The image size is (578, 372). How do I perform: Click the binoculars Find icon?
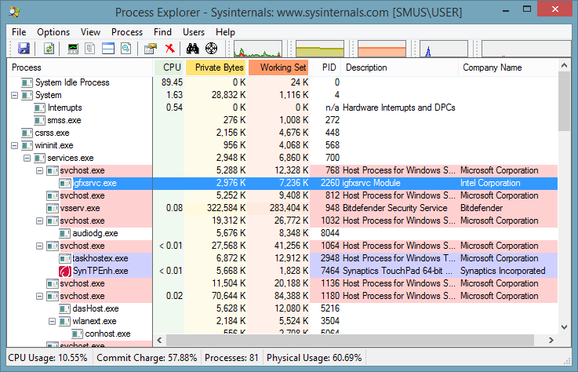tap(192, 49)
